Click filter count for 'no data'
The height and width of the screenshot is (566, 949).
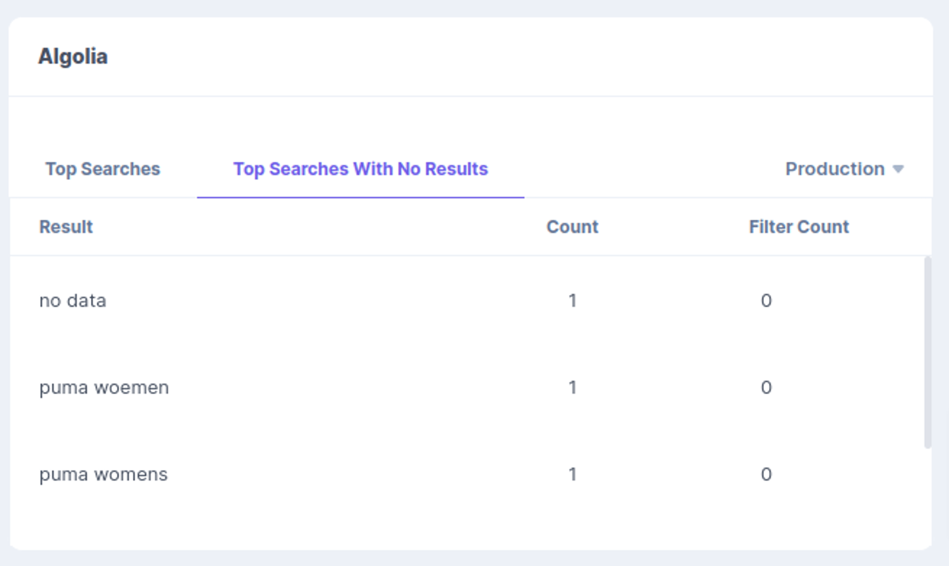click(766, 301)
